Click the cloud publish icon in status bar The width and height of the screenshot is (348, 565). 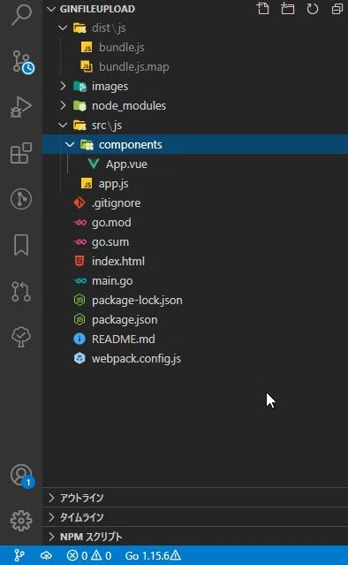pos(46,555)
